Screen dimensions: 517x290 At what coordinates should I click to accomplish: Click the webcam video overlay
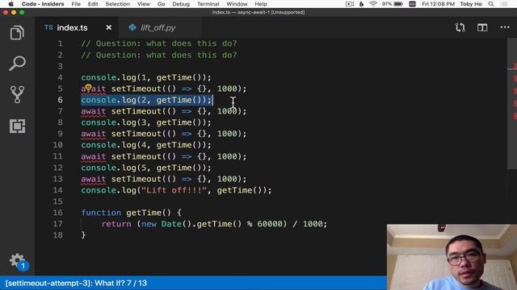452,257
